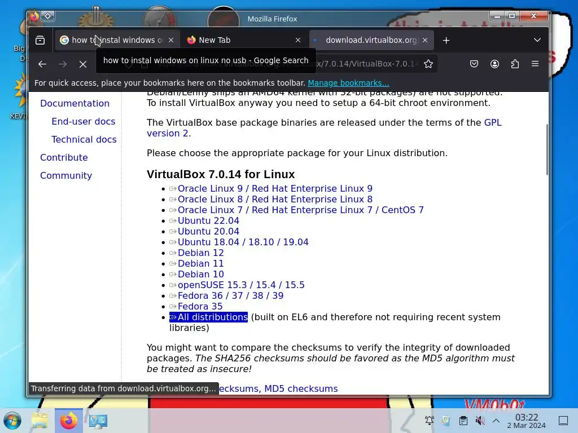
Task: Bookmark this page with star icon
Action: (428, 64)
